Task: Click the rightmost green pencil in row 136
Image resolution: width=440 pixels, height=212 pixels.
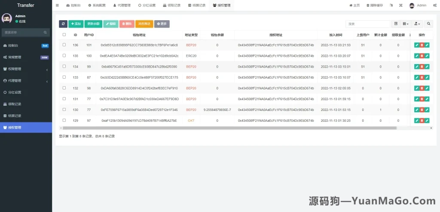Action: 427,45
